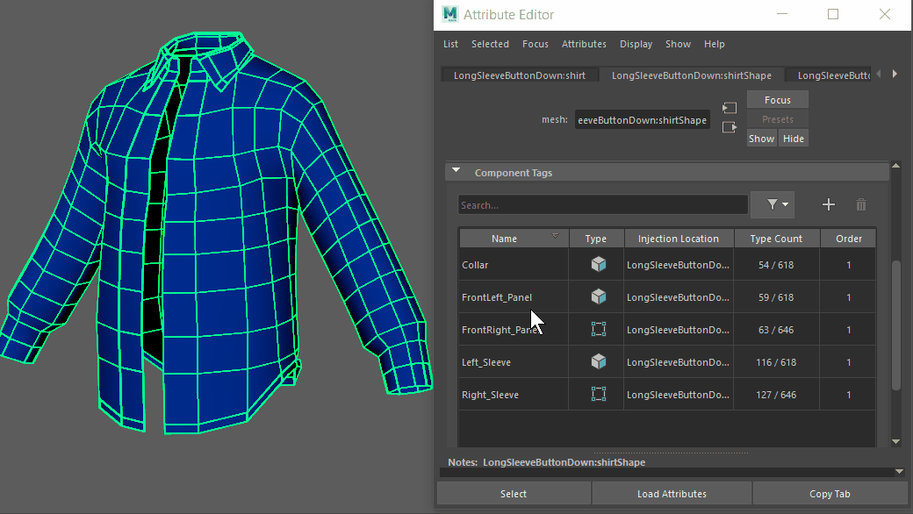This screenshot has height=514, width=913.
Task: Open the Attributes menu
Action: 584,44
